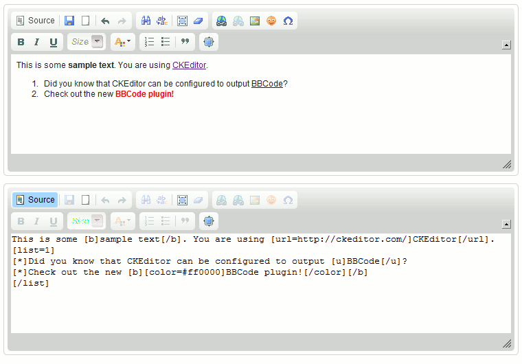Click Undo arrow in top editor
The width and height of the screenshot is (522, 364).
[x=105, y=21]
